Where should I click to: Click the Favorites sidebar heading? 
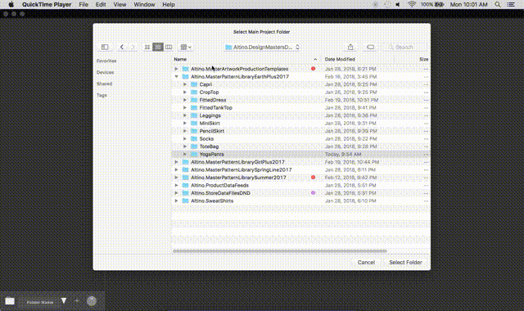coord(106,61)
